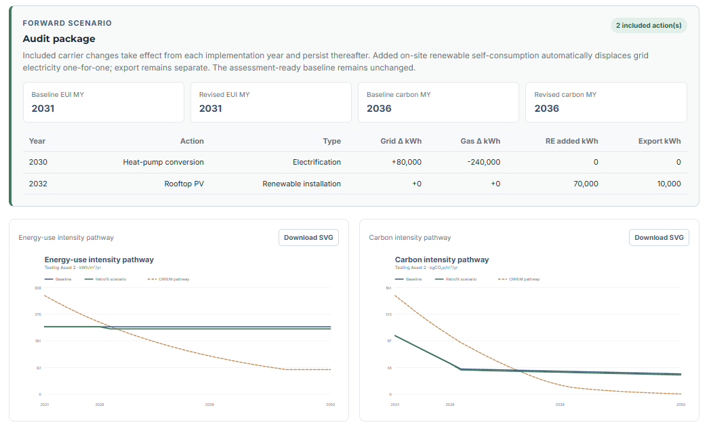Click the 'FORWARD SCENARIO' label
This screenshot has height=433, width=711.
coord(67,23)
